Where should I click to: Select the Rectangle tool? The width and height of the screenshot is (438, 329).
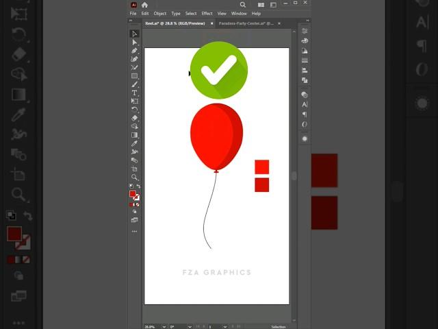[x=134, y=76]
